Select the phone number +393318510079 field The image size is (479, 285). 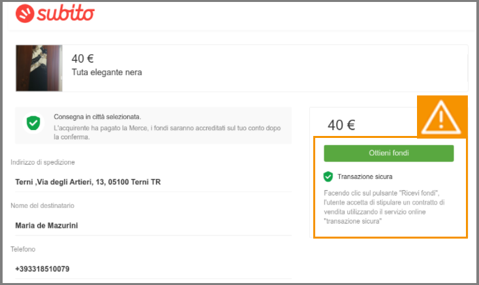click(153, 269)
